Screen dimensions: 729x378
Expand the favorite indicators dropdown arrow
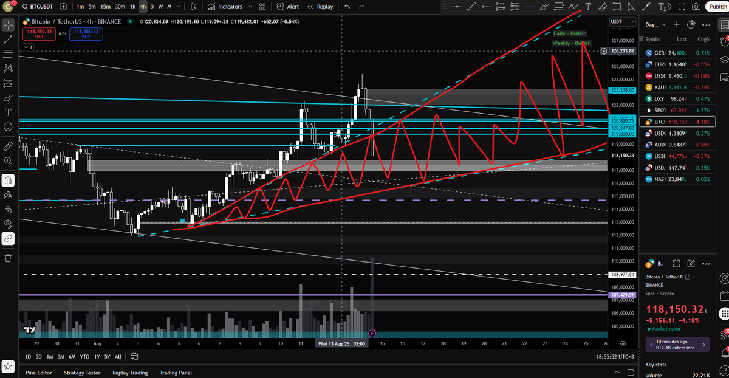coord(249,7)
